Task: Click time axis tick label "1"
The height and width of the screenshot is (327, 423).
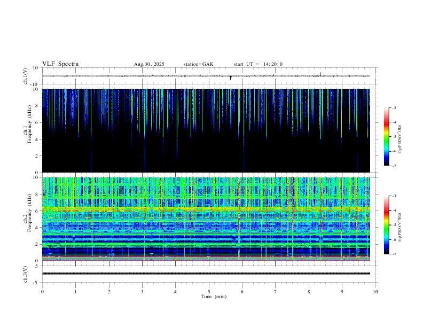Action: pyautogui.click(x=75, y=292)
